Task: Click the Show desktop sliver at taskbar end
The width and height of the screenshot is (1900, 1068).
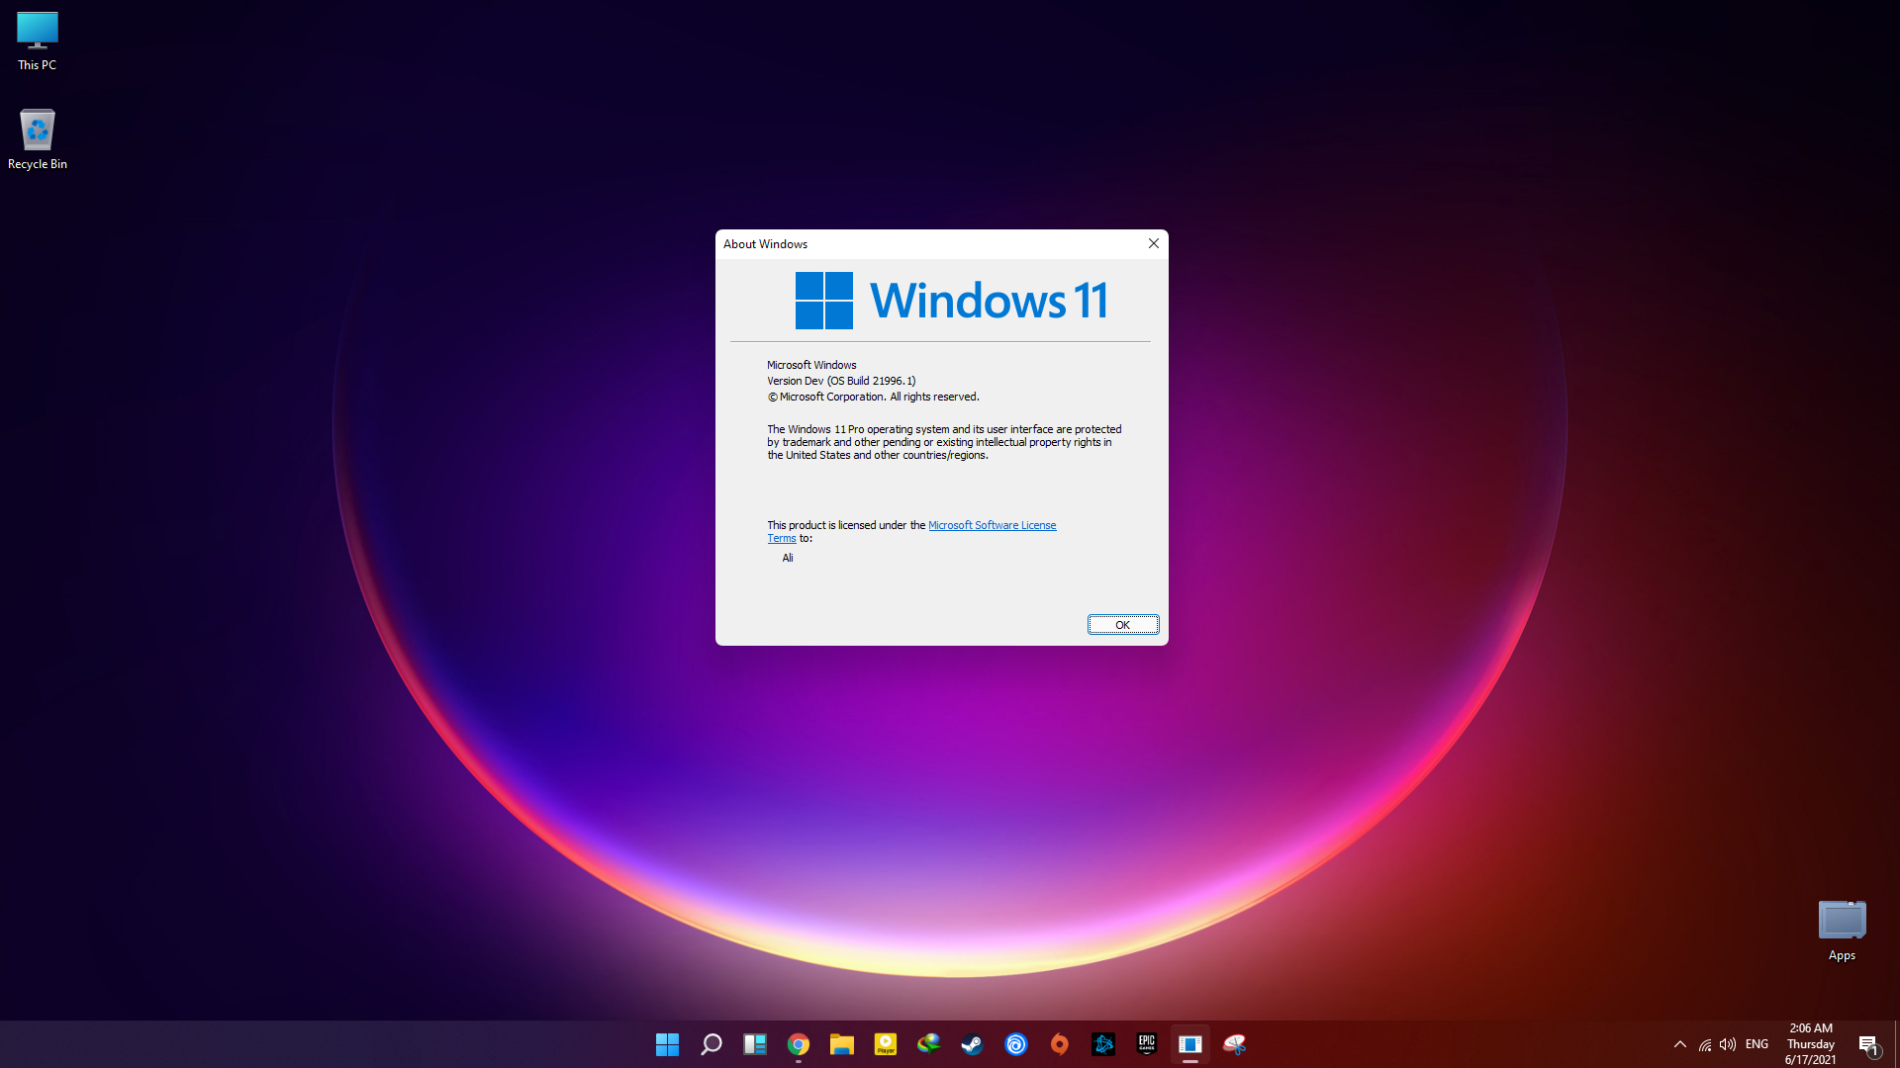Action: pyautogui.click(x=1896, y=1044)
